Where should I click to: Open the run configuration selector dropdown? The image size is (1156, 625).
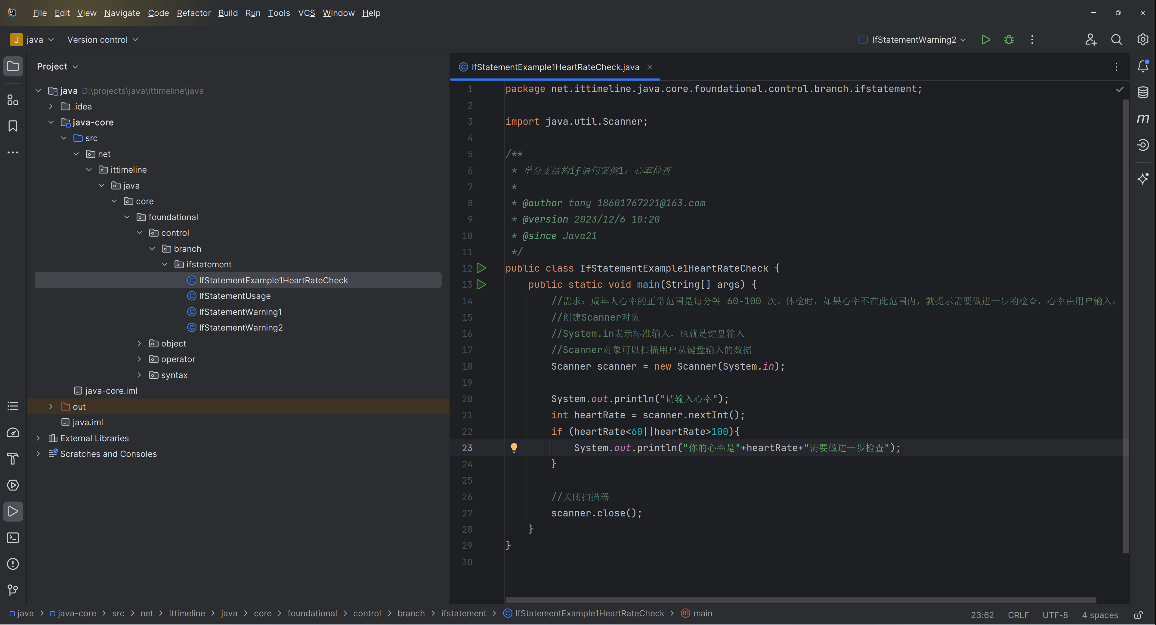(912, 39)
